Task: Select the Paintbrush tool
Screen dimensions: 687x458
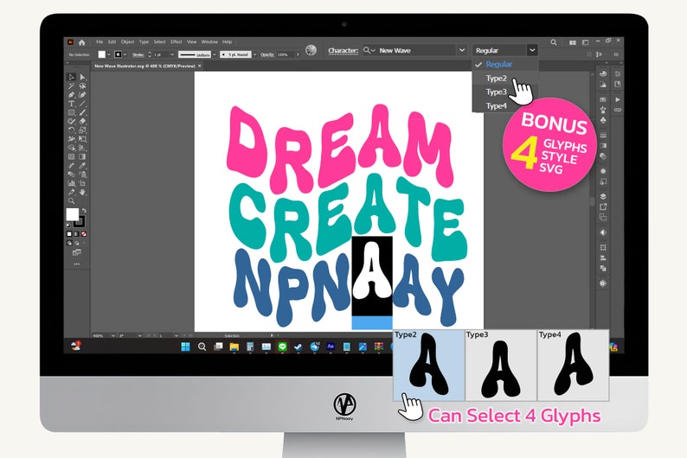Action: (x=82, y=112)
